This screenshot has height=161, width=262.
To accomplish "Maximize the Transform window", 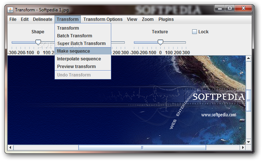I will tap(230, 8).
